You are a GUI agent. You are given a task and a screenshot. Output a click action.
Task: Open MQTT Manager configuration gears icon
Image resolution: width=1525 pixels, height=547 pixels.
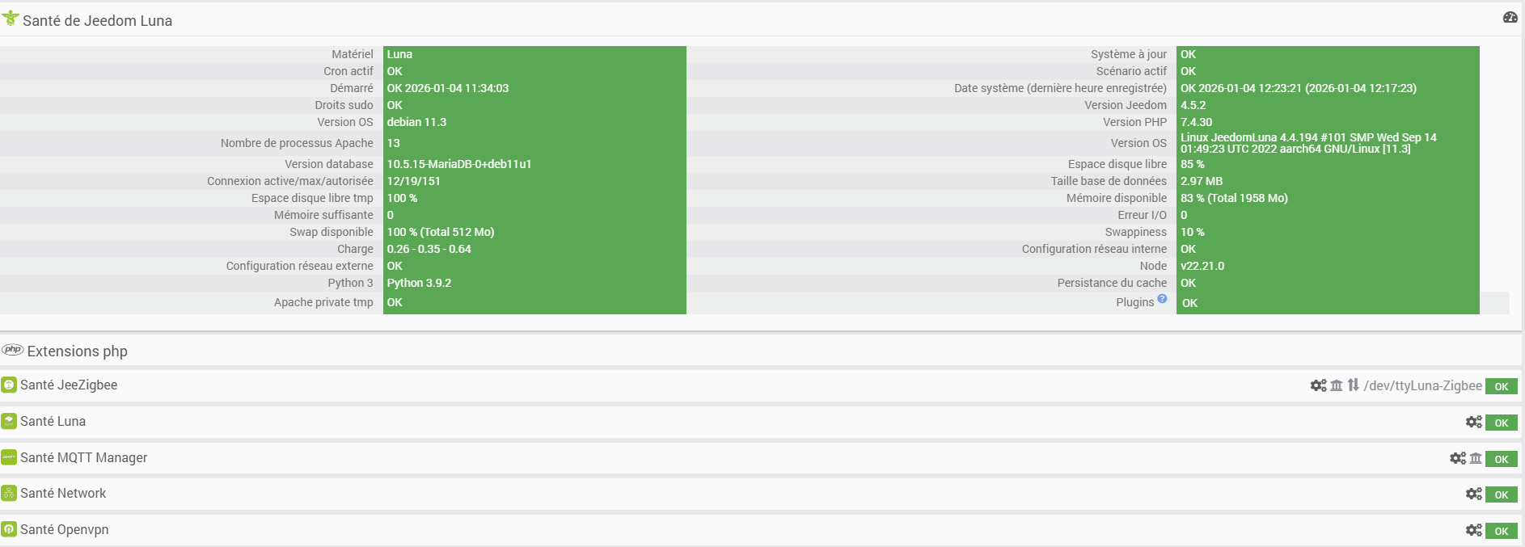(1457, 458)
